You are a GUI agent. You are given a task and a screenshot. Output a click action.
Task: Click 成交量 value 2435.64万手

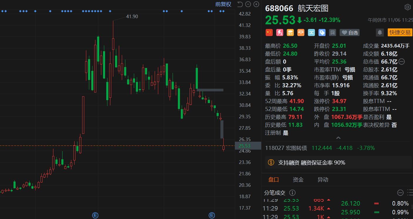[395, 46]
